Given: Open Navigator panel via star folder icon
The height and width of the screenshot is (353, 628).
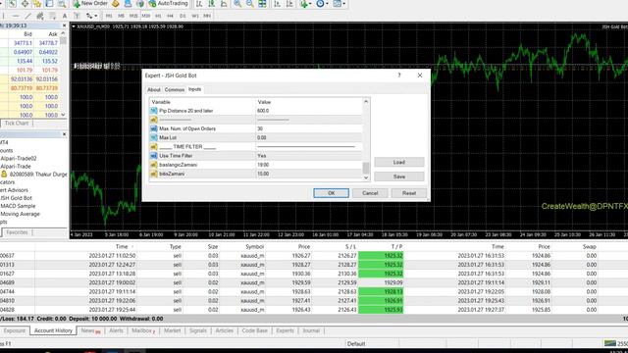Looking at the screenshot, I should [x=37, y=4].
